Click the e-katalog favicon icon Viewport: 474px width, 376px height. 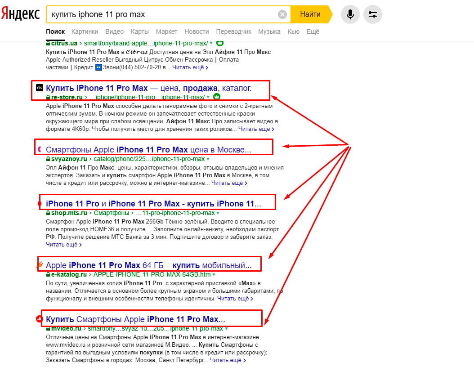(40, 265)
